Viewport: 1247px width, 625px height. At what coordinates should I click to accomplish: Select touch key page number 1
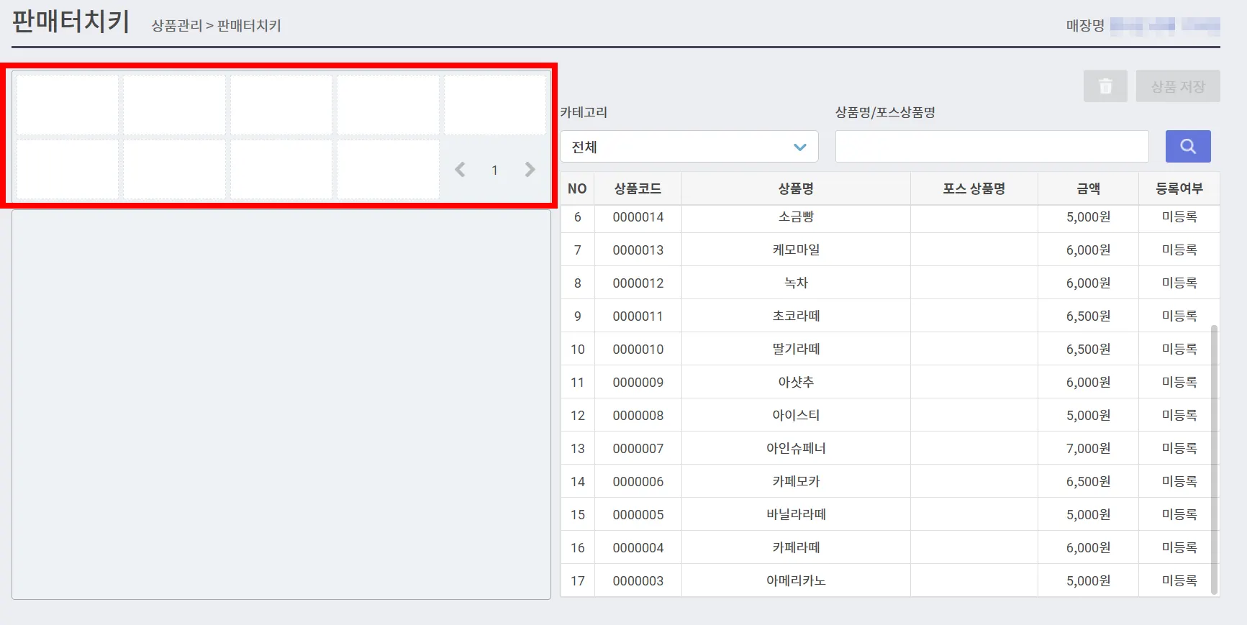coord(494,170)
